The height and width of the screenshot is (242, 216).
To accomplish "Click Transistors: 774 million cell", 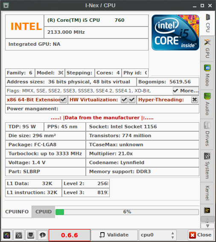I will click(143, 136).
